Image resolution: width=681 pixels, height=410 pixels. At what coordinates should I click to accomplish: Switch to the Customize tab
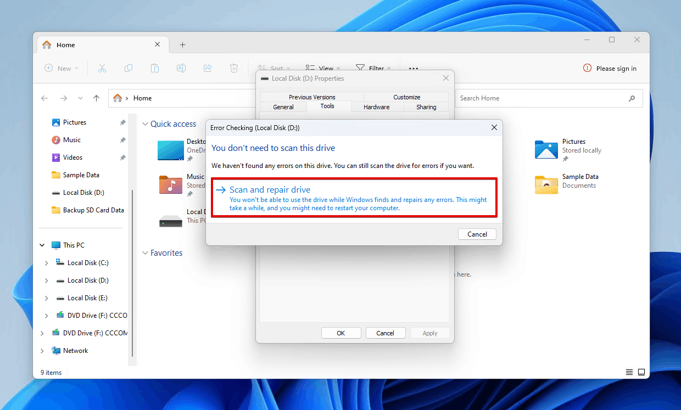click(407, 97)
